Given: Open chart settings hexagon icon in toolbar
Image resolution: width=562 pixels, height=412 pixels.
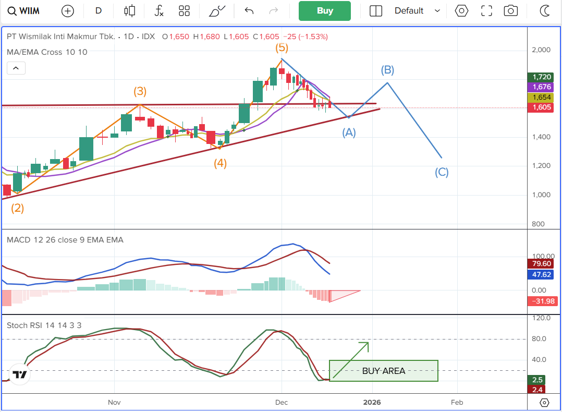Looking at the screenshot, I should (x=461, y=11).
